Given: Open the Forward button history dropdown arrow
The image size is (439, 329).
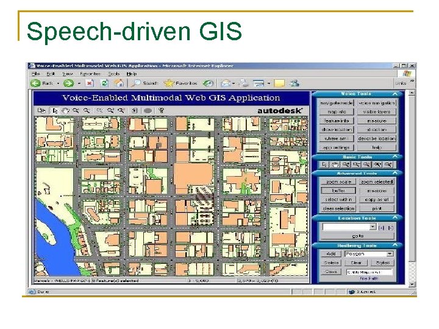Looking at the screenshot, I should pos(79,83).
